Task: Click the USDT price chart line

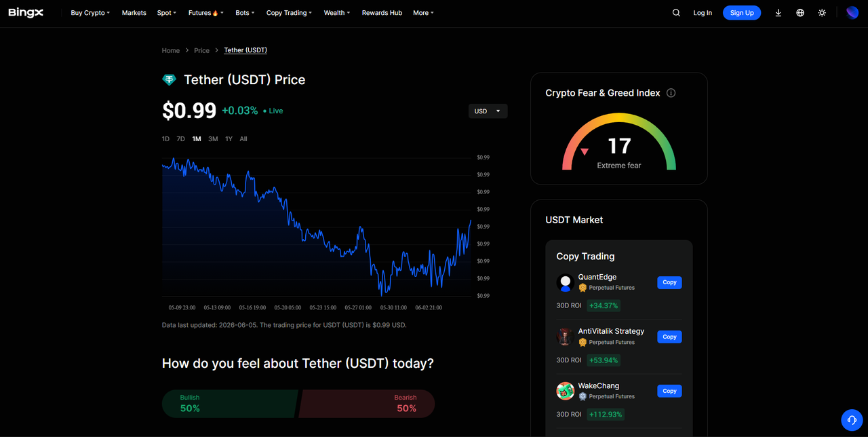Action: (x=317, y=227)
